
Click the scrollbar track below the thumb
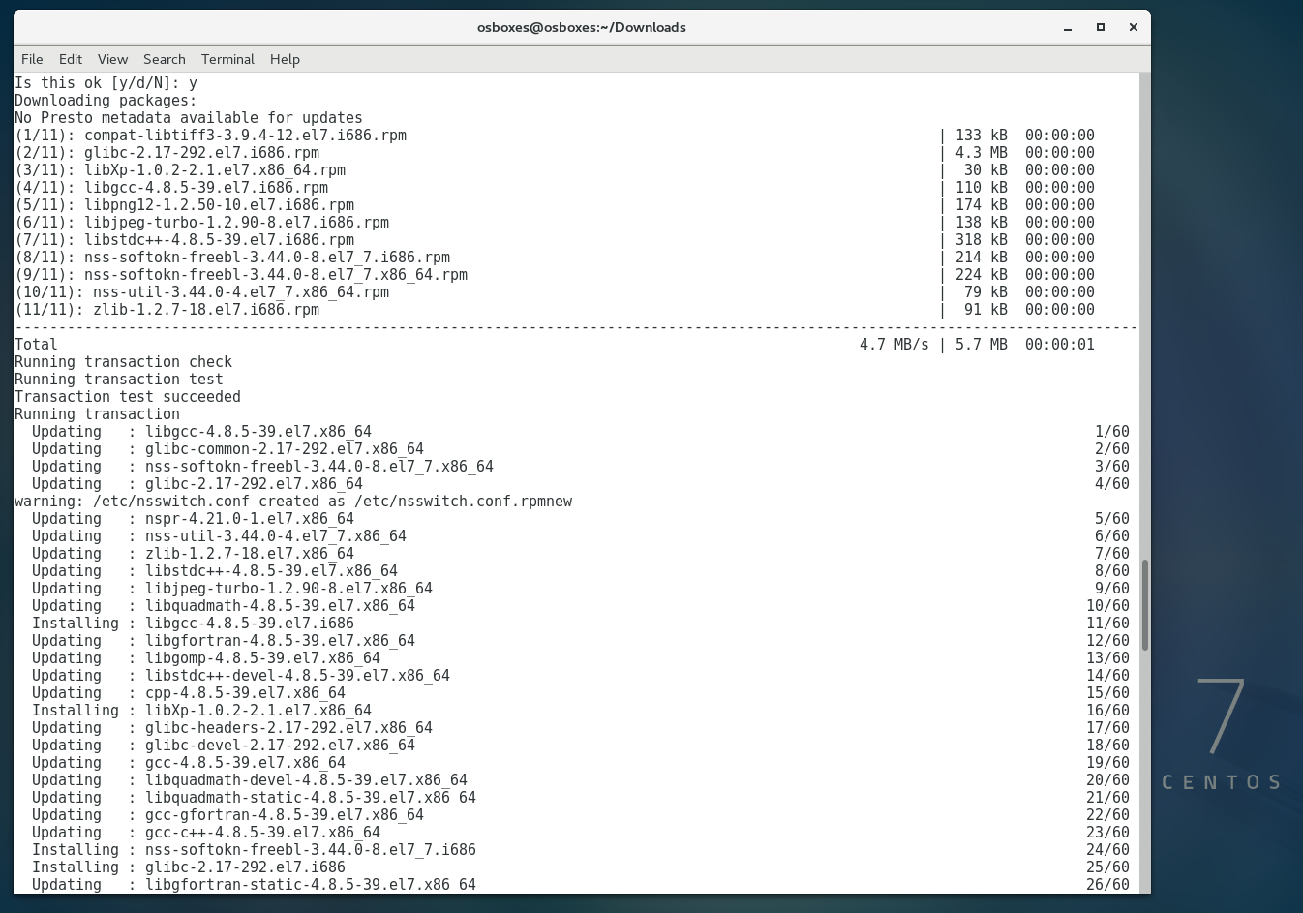1145,775
